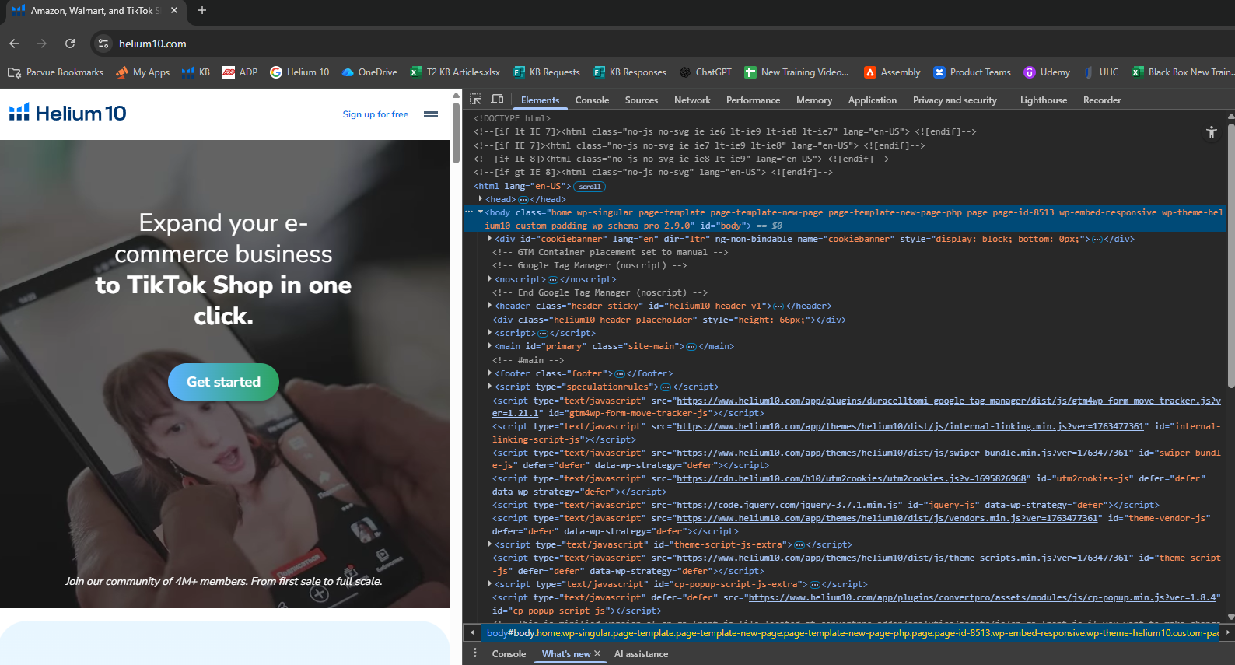Open the DevTools drawer three-dot menu
Image resolution: width=1235 pixels, height=665 pixels.
pyautogui.click(x=475, y=653)
